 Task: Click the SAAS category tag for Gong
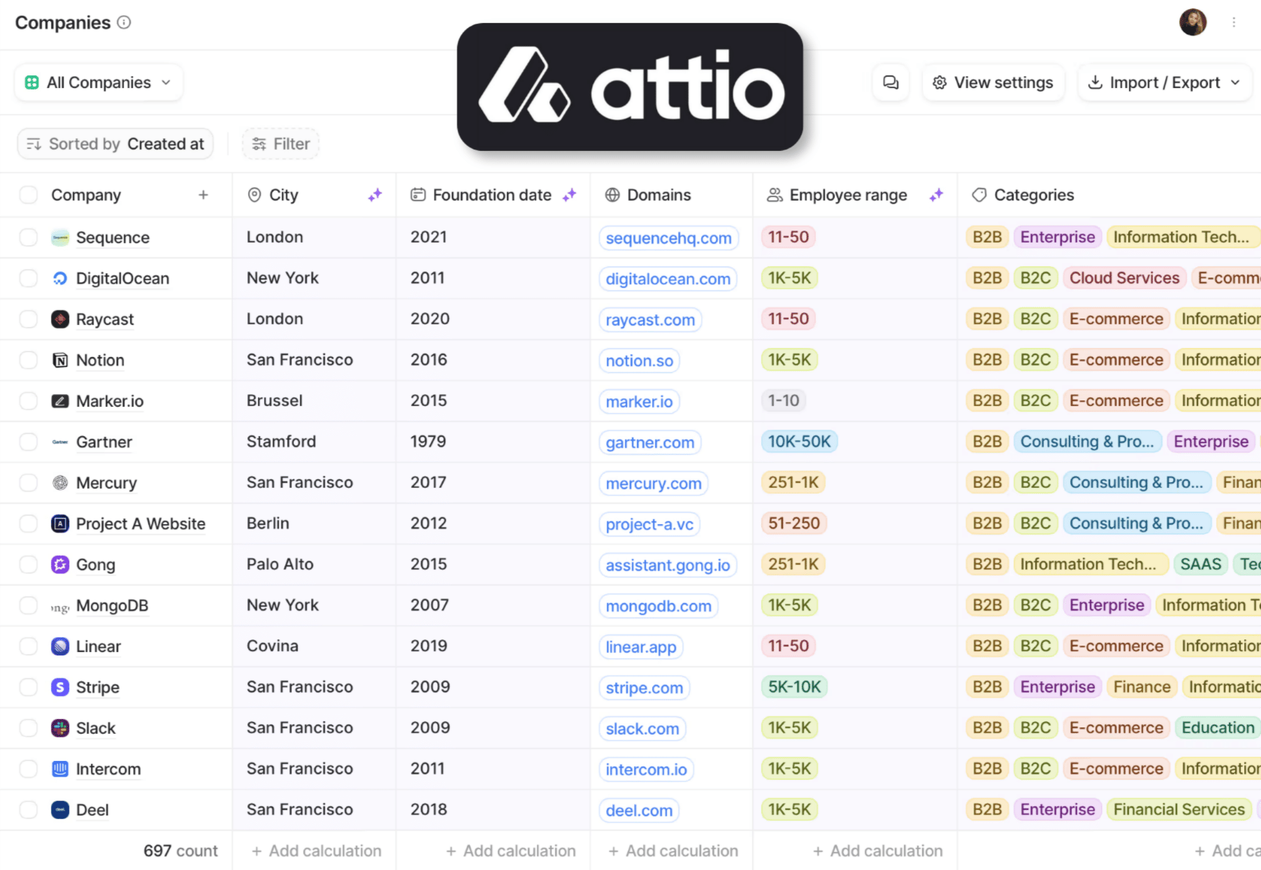(x=1200, y=564)
